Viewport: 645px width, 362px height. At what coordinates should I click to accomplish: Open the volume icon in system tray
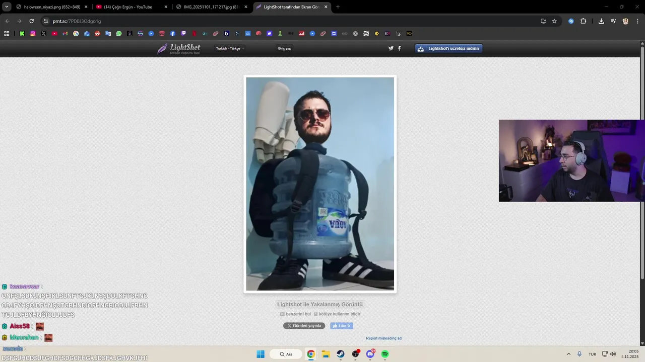613,354
